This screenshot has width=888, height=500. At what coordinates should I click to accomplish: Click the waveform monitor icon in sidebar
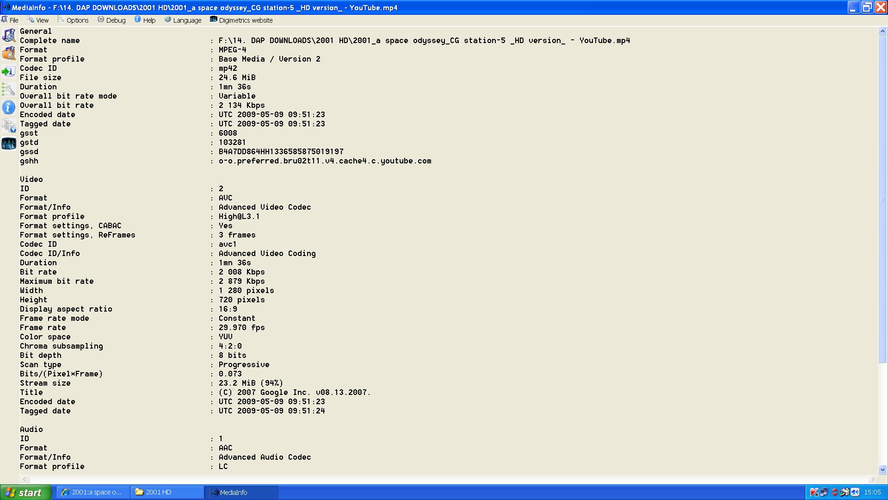tap(9, 144)
